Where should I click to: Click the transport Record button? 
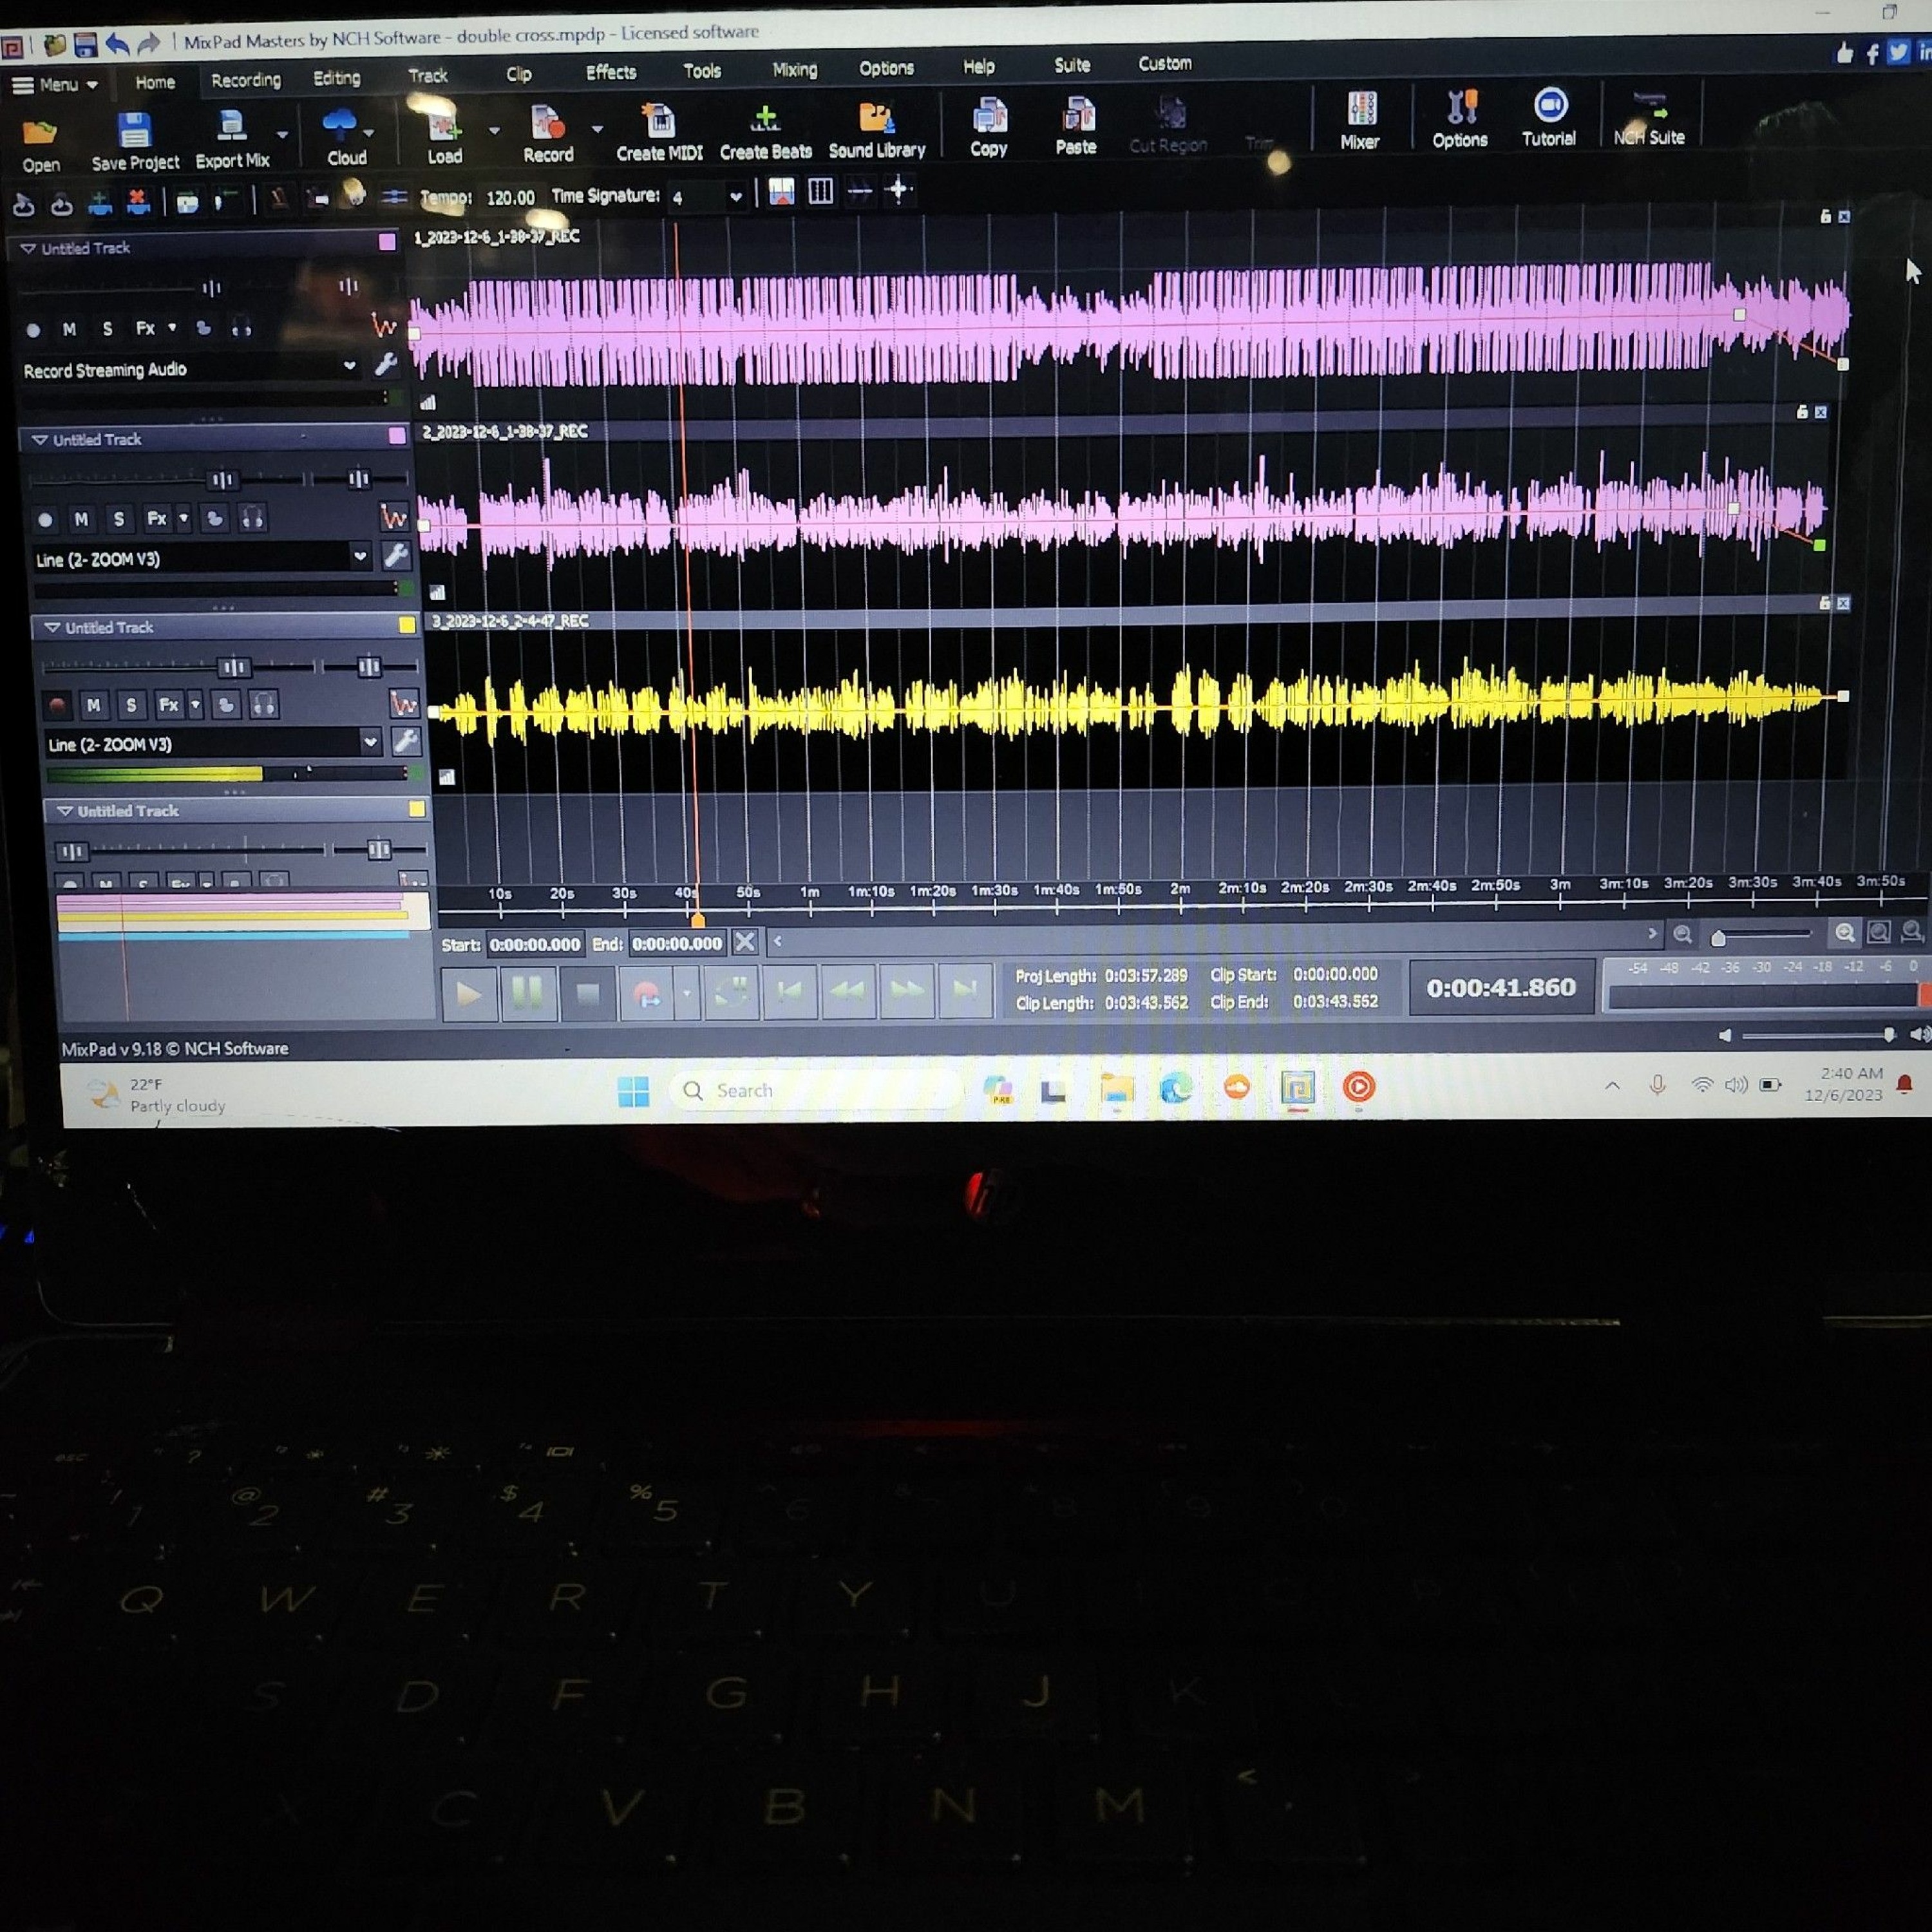[646, 992]
